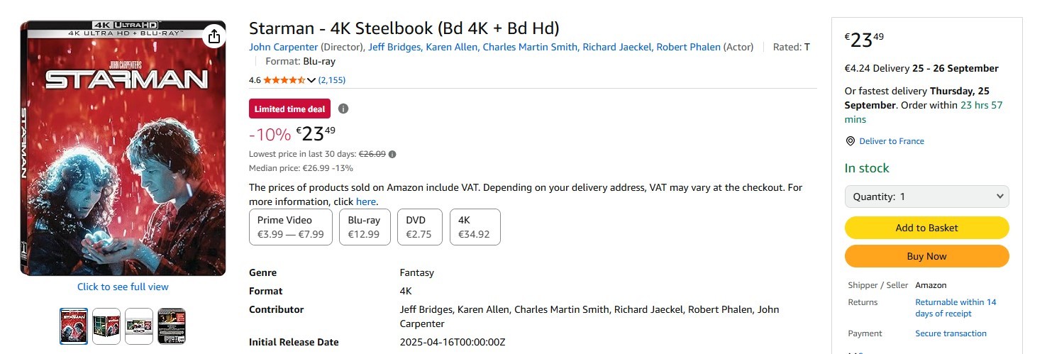Choose the 4K format option
This screenshot has width=1047, height=354.
pyautogui.click(x=475, y=227)
